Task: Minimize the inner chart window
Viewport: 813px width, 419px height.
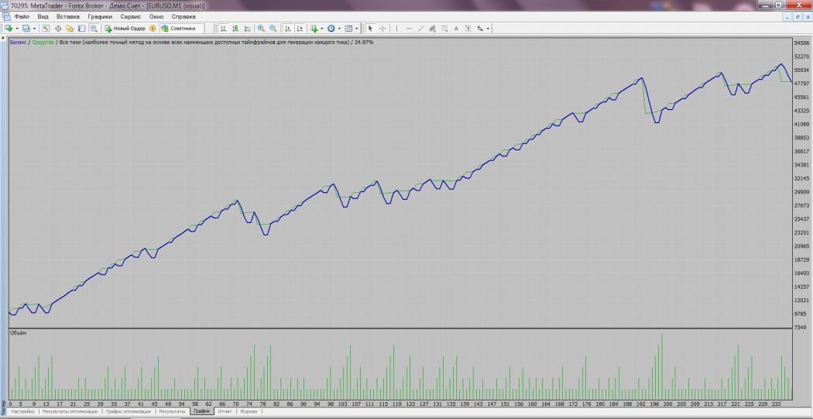Action: pos(787,17)
